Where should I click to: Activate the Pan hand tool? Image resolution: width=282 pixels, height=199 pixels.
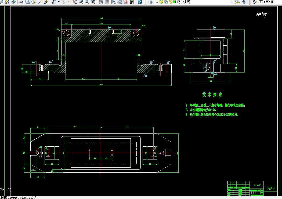[75, 2]
